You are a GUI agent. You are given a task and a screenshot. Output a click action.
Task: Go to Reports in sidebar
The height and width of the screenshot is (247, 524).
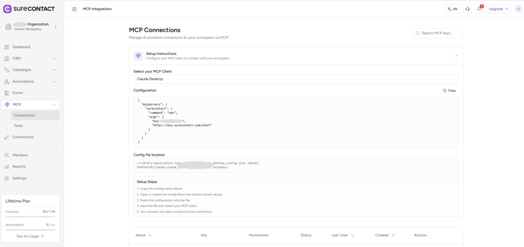pos(19,166)
